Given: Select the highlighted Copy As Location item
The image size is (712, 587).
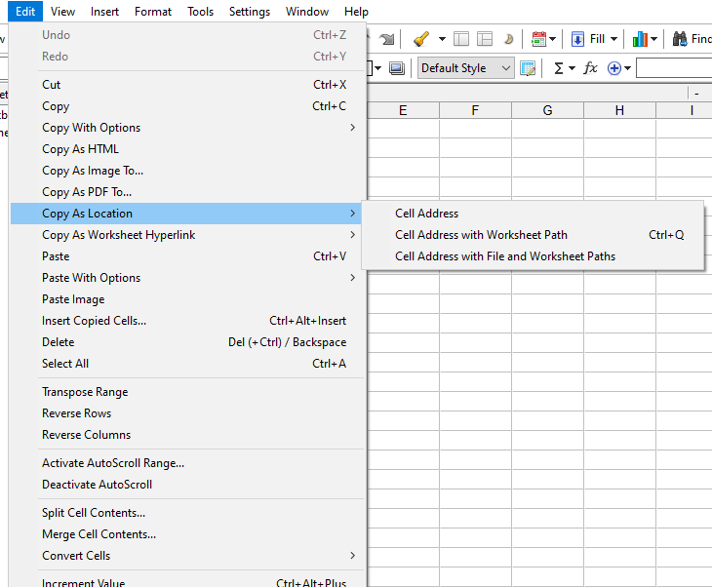Looking at the screenshot, I should pos(187,214).
